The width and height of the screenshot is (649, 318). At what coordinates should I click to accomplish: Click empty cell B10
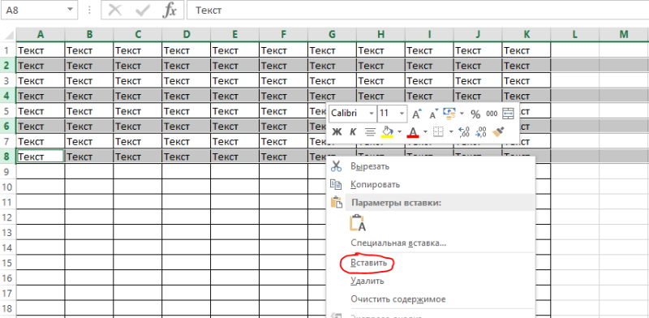89,187
